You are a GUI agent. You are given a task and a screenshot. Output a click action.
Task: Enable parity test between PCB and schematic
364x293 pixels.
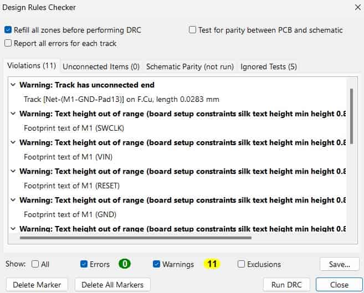[x=193, y=30]
